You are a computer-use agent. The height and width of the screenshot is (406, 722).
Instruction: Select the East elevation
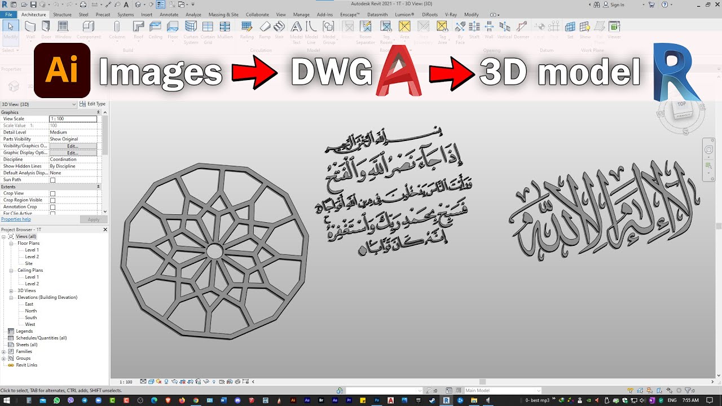coord(29,304)
